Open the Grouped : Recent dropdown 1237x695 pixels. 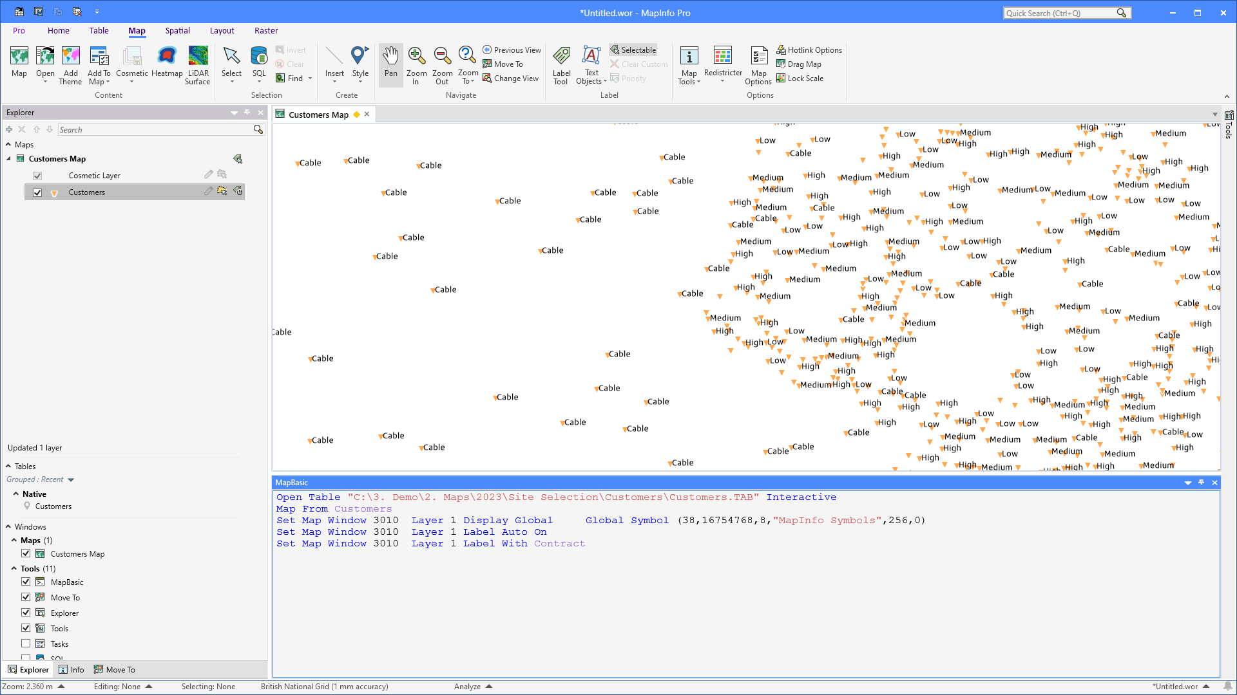(x=71, y=479)
